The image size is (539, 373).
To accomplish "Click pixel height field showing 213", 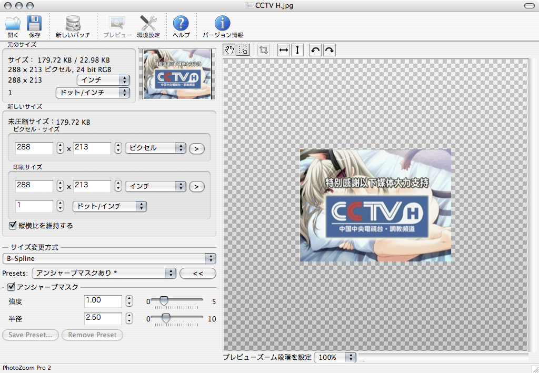I will coord(92,148).
